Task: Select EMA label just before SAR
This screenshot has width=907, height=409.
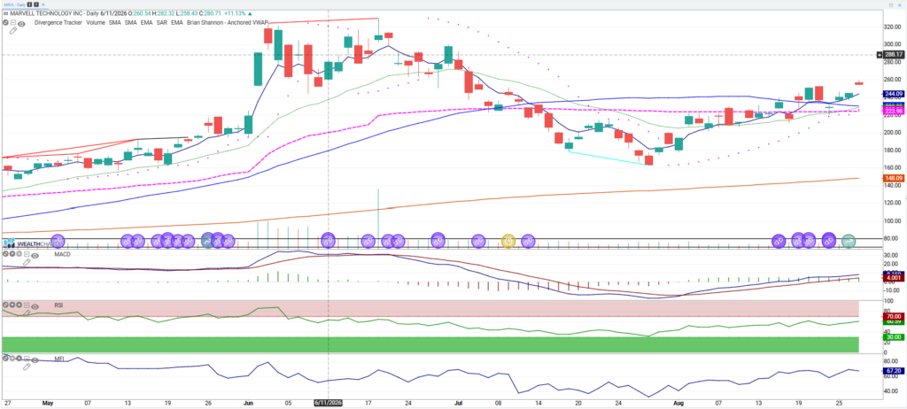Action: (146, 22)
